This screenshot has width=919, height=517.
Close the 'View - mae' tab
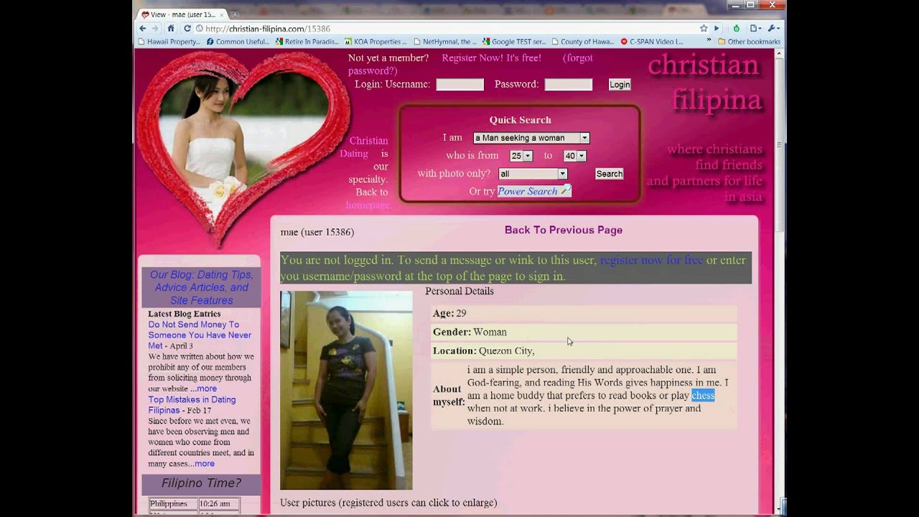pyautogui.click(x=221, y=14)
